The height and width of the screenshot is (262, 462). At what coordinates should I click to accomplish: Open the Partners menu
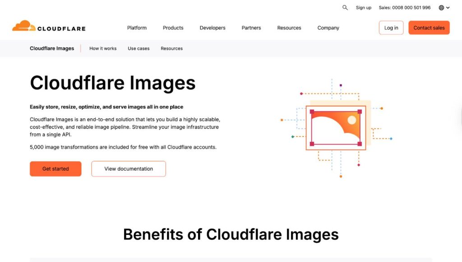251,28
